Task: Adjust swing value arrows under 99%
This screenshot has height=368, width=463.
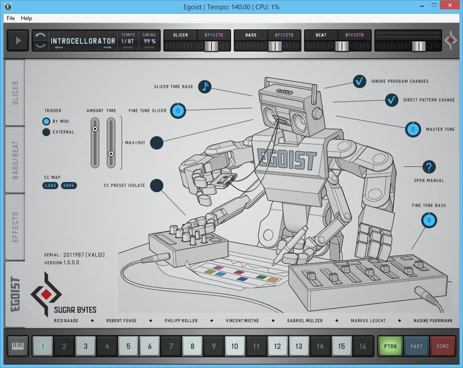Action: pyautogui.click(x=150, y=48)
